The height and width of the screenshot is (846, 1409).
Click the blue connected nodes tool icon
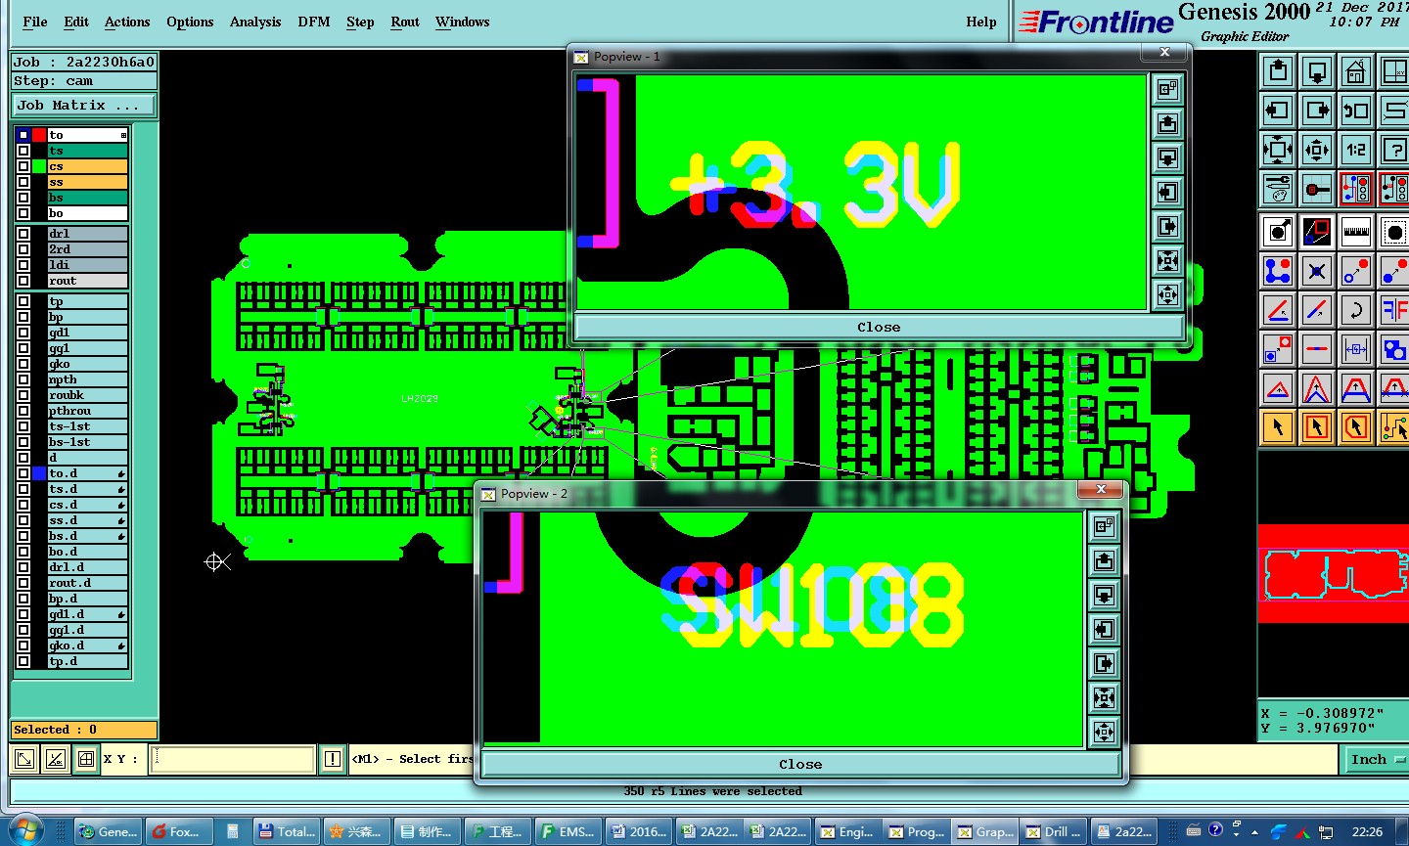pyautogui.click(x=1278, y=271)
